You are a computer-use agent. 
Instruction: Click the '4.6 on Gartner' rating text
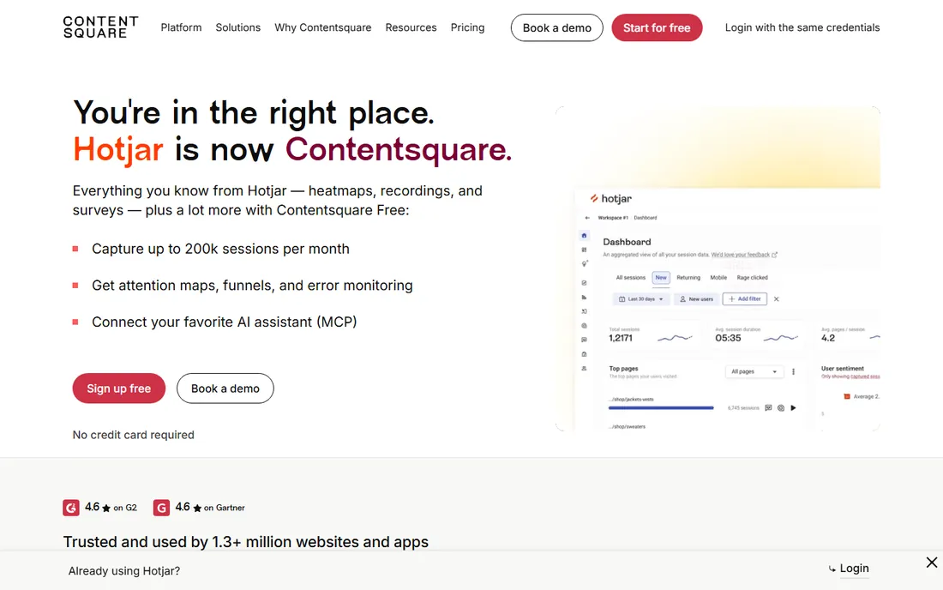pyautogui.click(x=210, y=508)
